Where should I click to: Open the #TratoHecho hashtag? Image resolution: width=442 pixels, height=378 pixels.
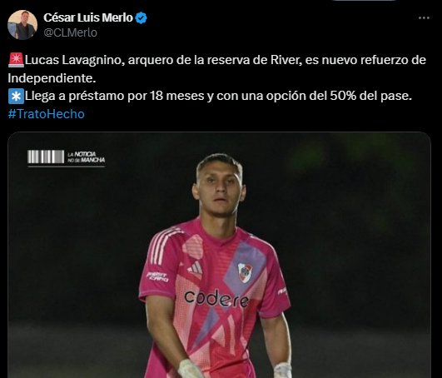tap(47, 114)
